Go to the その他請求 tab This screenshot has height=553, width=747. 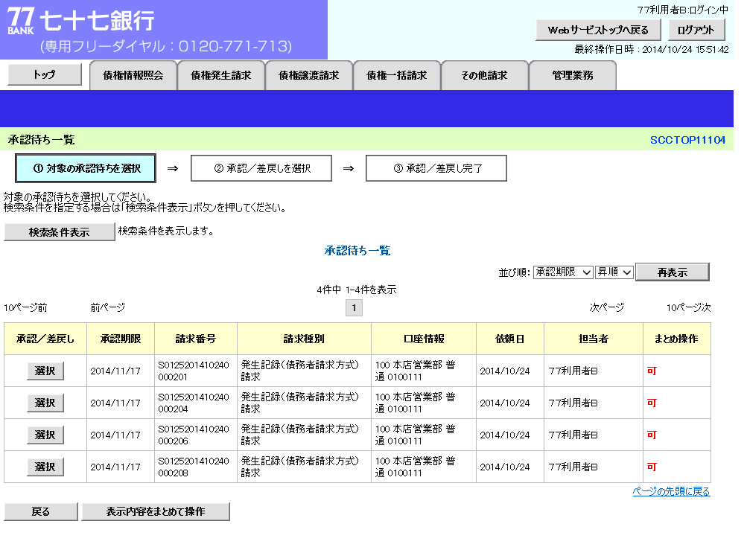pyautogui.click(x=485, y=75)
